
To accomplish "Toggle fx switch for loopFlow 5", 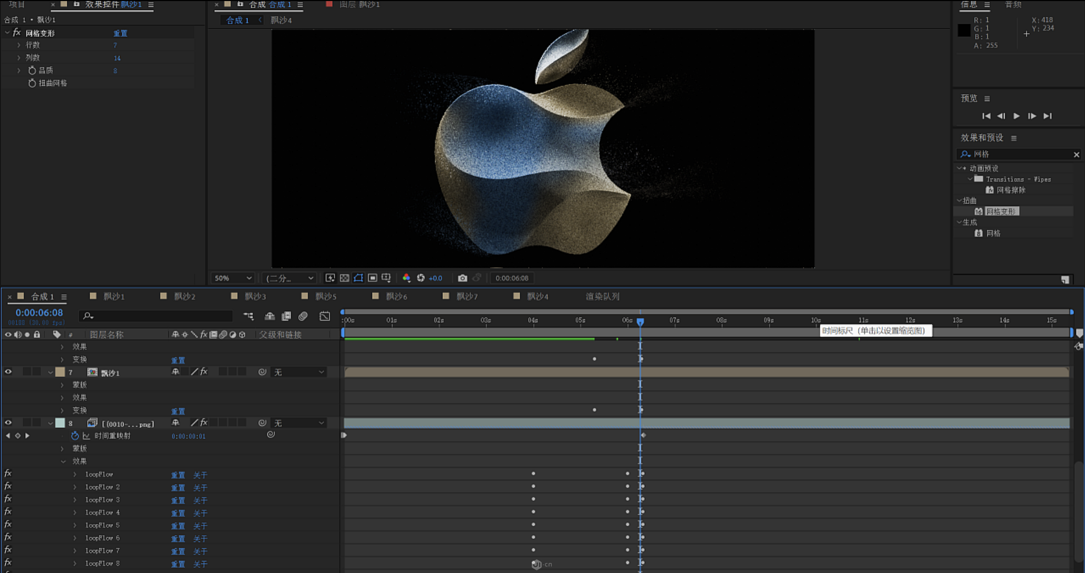I will [8, 525].
